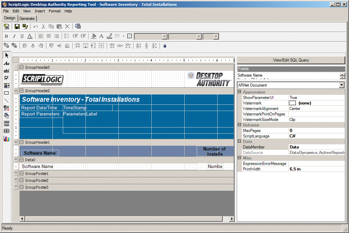Open the File menu
The height and width of the screenshot is (233, 349).
click(6, 11)
